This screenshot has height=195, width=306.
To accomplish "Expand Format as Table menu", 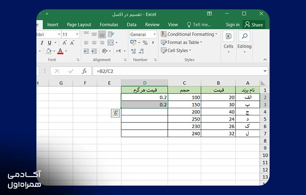I will click(182, 42).
